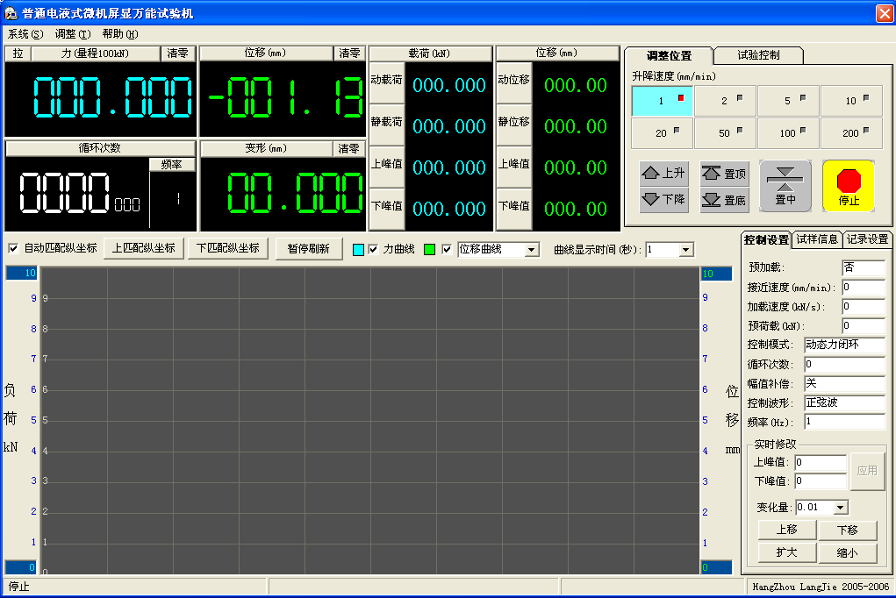Switch to the 记录设置 tab
This screenshot has height=598, width=896.
[867, 239]
